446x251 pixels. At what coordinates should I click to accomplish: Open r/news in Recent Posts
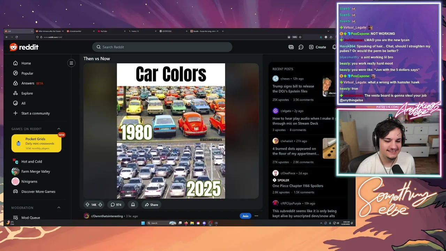285,79
